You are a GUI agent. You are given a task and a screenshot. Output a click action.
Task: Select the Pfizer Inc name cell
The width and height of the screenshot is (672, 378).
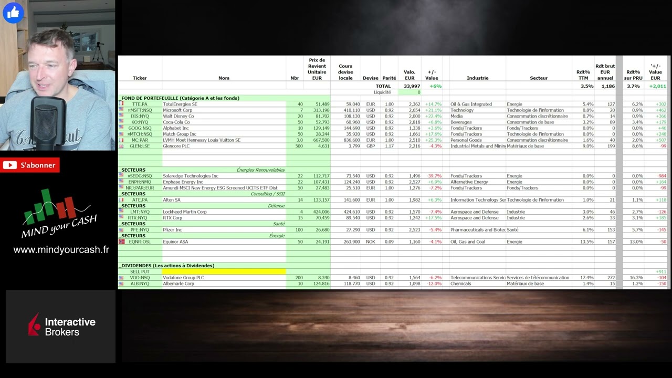[x=224, y=230]
